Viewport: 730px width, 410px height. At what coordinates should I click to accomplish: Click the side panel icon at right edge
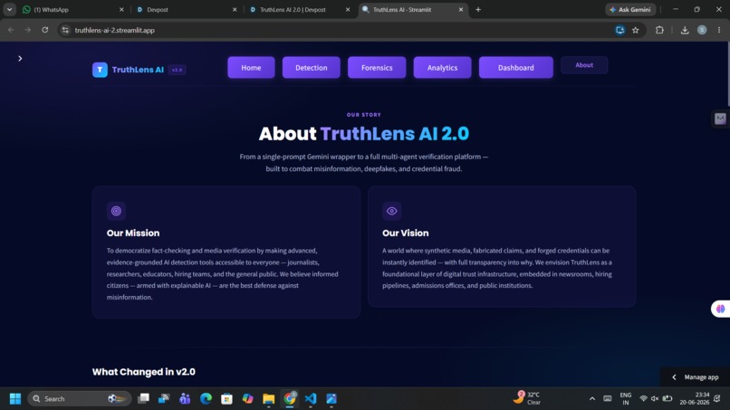(720, 119)
